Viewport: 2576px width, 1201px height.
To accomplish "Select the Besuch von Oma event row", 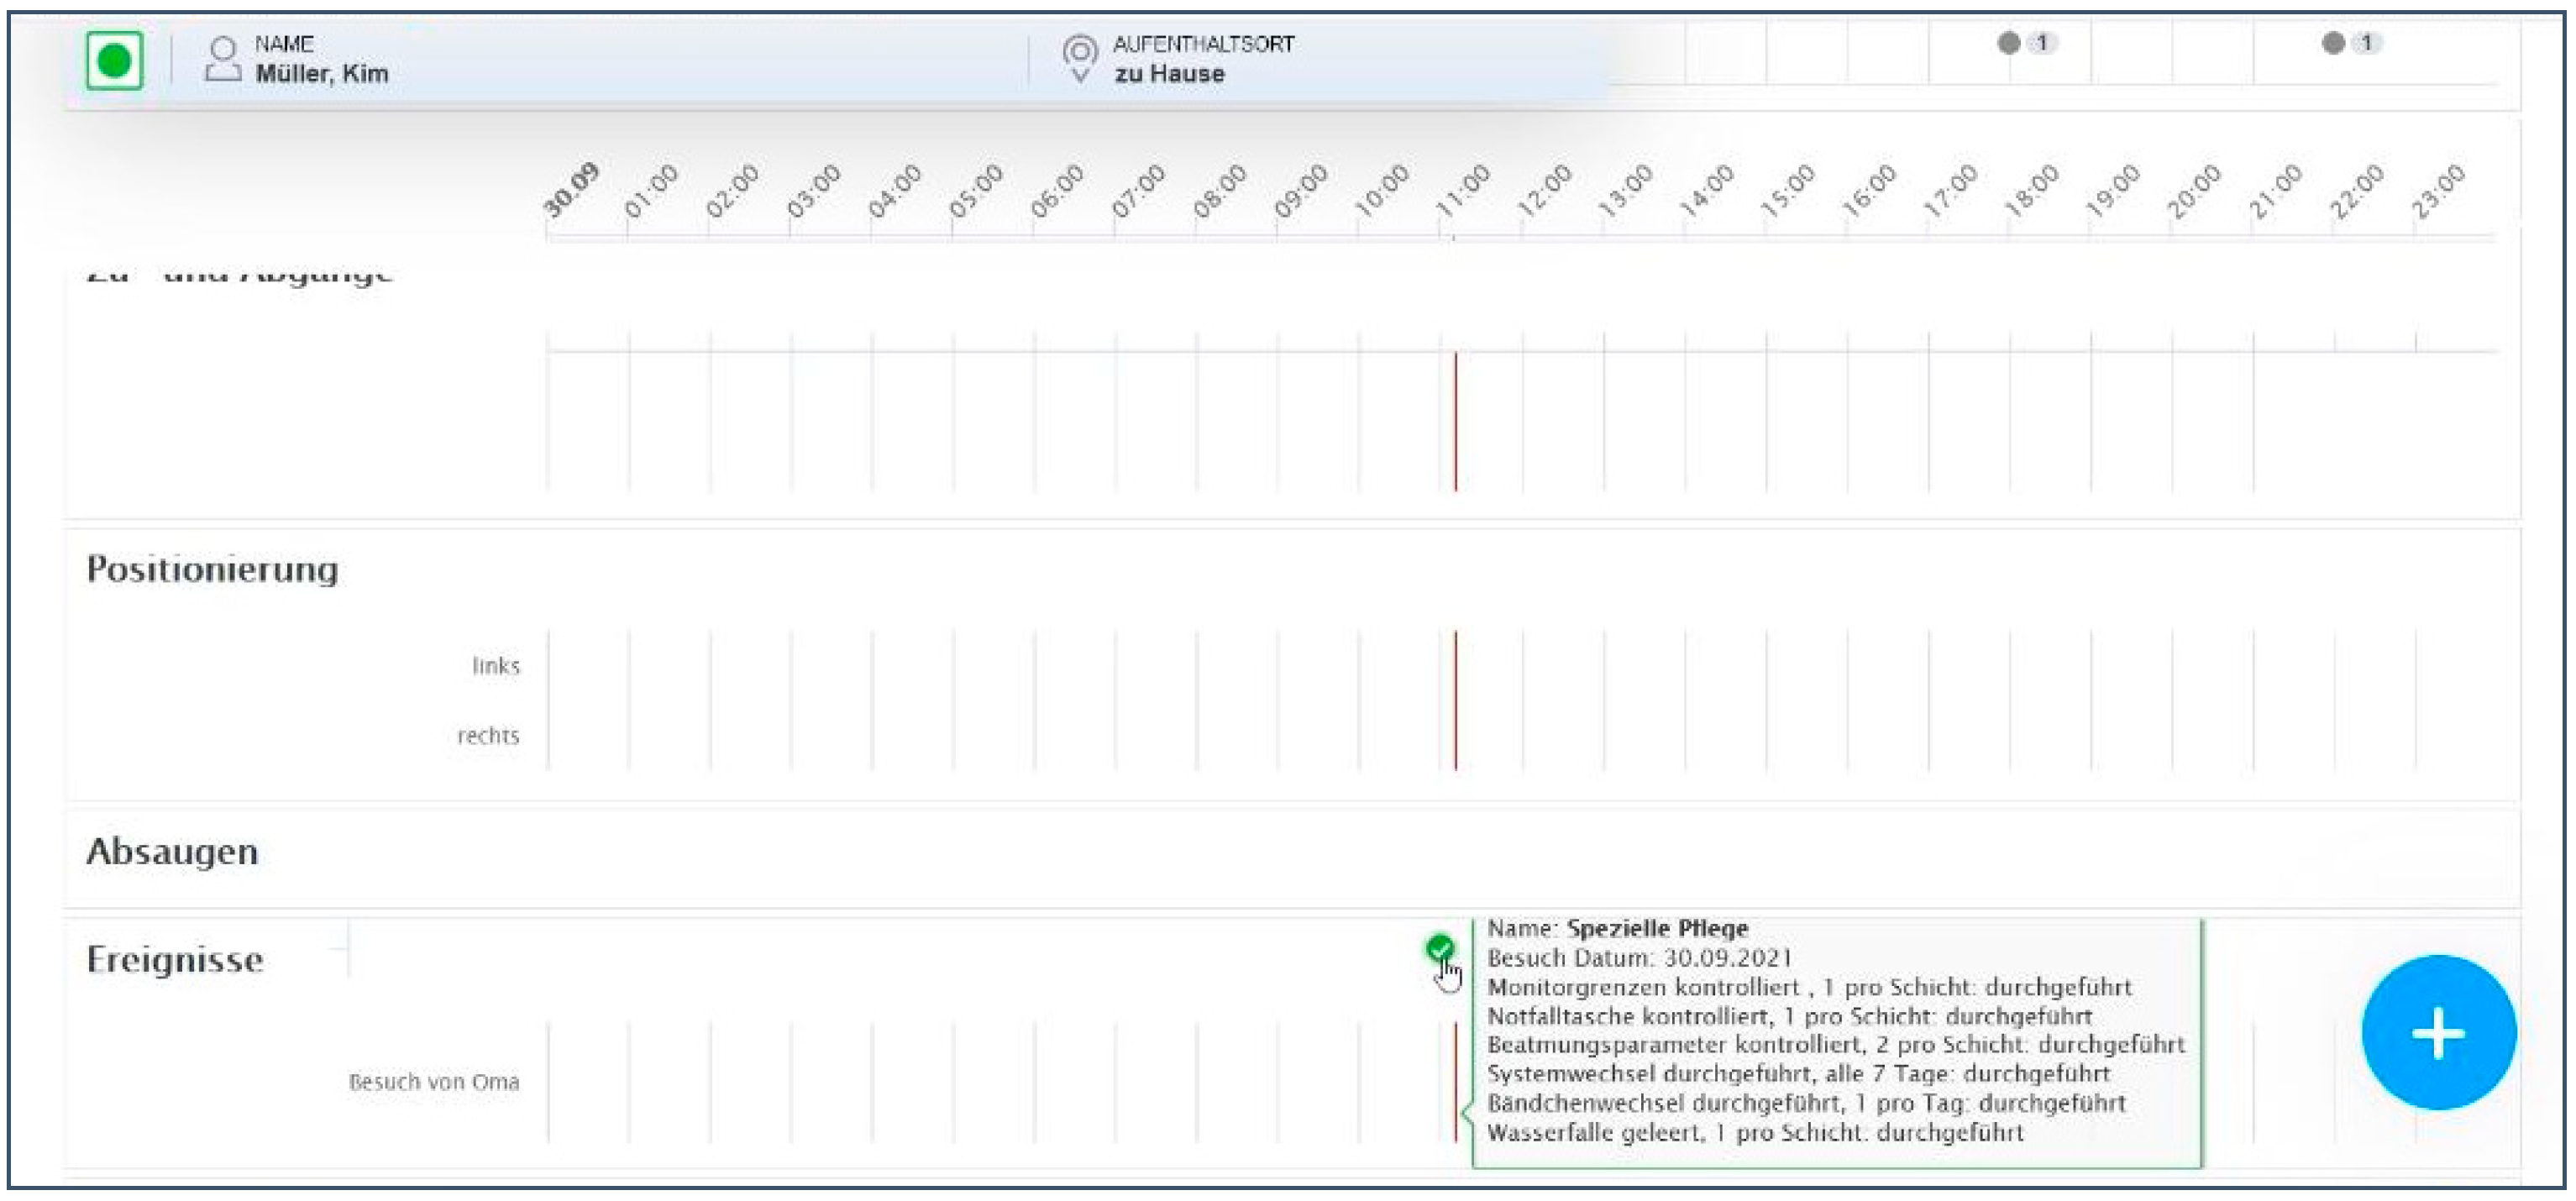I will click(434, 1082).
